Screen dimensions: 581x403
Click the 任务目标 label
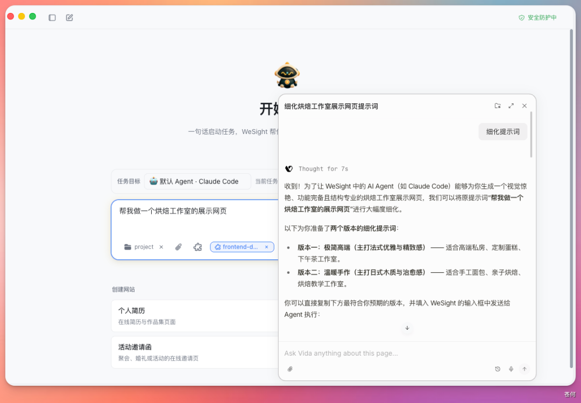[129, 181]
